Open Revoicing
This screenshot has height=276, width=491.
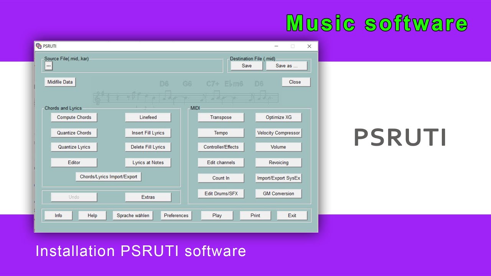pos(278,163)
